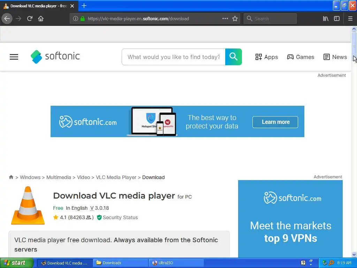357x268 pixels.
Task: Open the Library icon in toolbar
Action: point(326,18)
